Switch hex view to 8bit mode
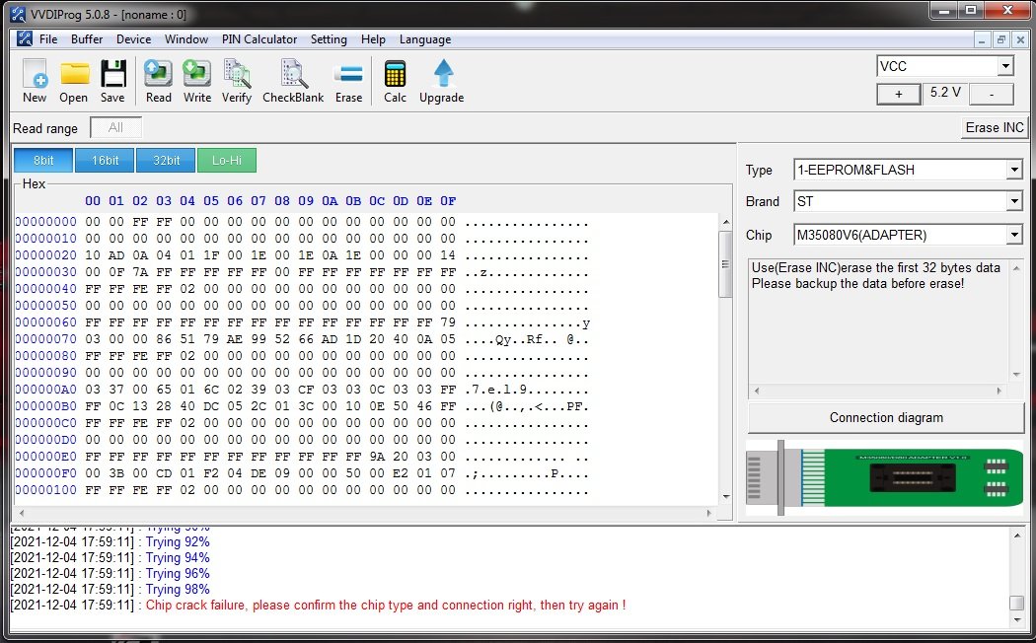This screenshot has width=1036, height=643. pyautogui.click(x=43, y=160)
